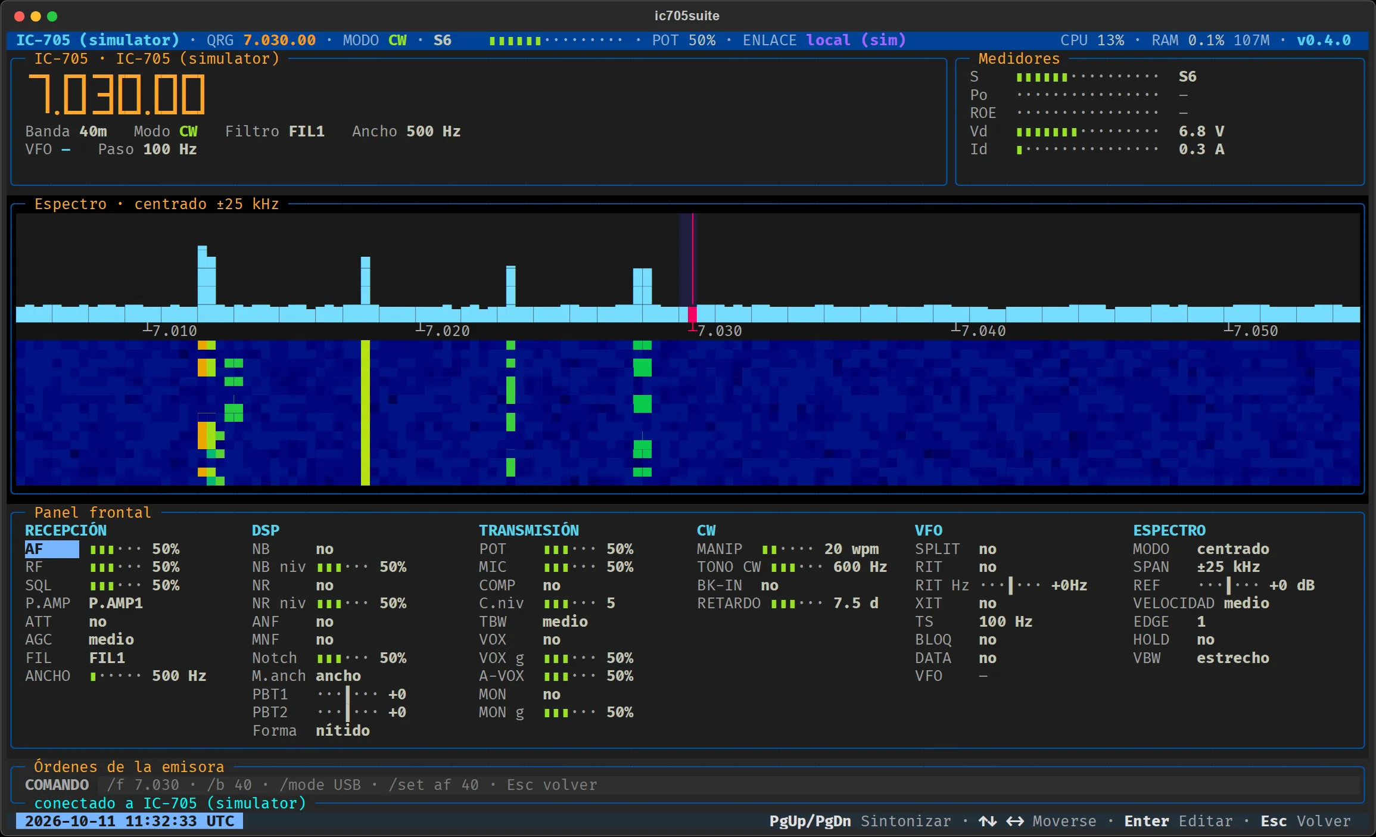Change the SPAN ±25 kHz value
The image size is (1376, 837).
point(1228,567)
